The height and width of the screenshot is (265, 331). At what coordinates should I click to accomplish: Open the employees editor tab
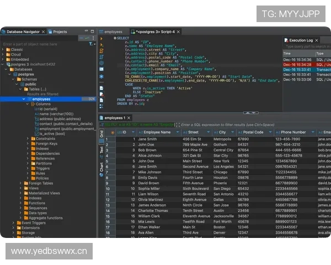113,32
